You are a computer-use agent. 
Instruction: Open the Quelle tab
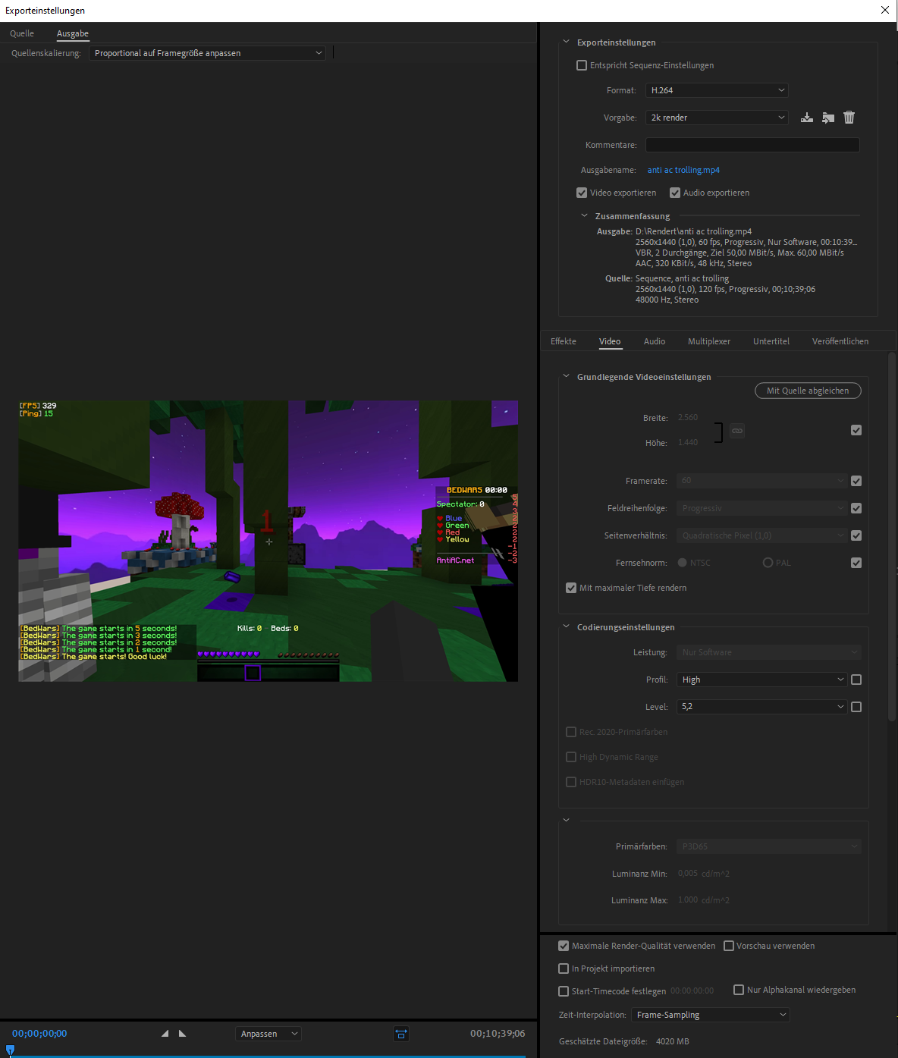point(22,33)
